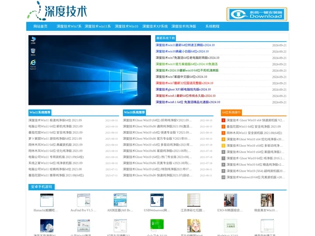The image size is (315, 236).
Task: Click rank 10 深度技术Windows10 64位 完美装机版
Action: click(x=255, y=177)
